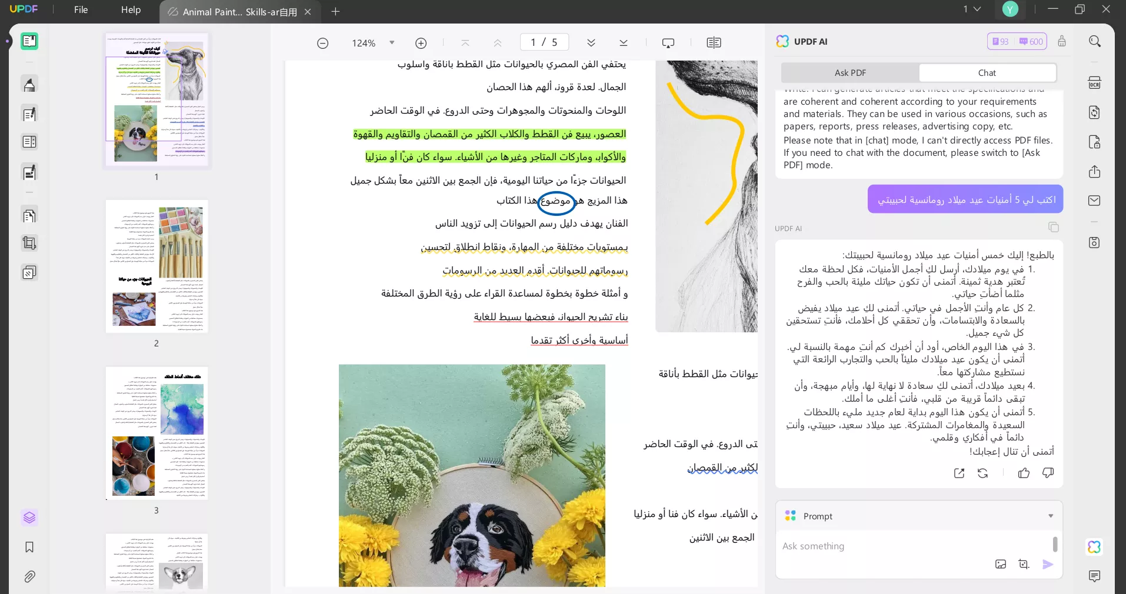
Task: Switch to two-page reading layout
Action: [714, 42]
